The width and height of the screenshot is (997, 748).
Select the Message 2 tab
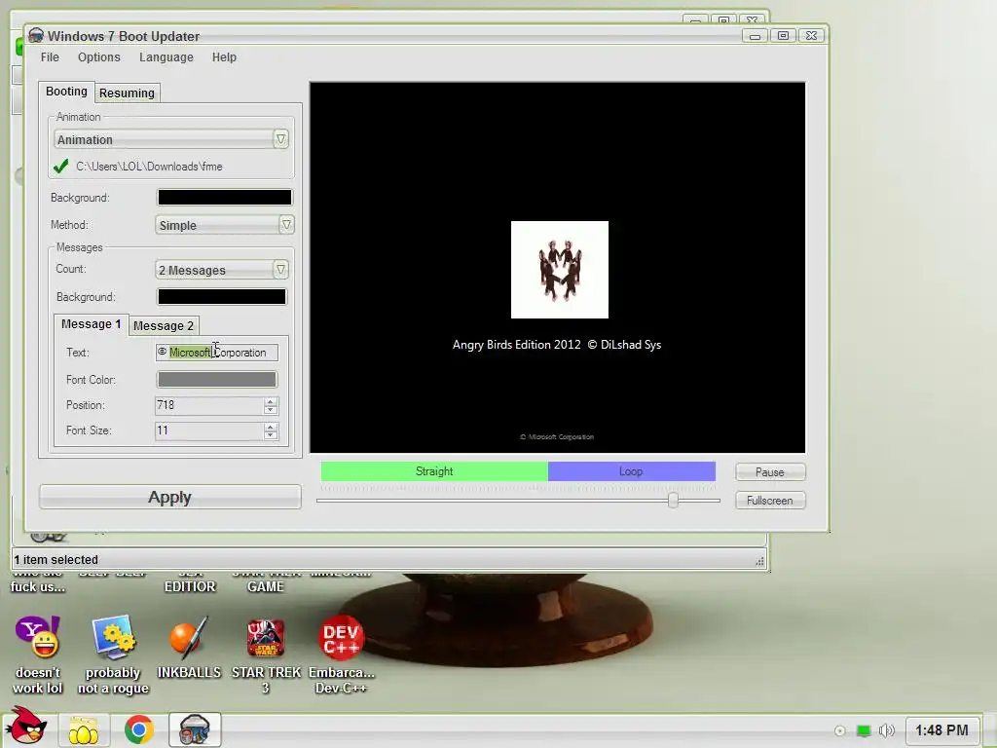[164, 325]
